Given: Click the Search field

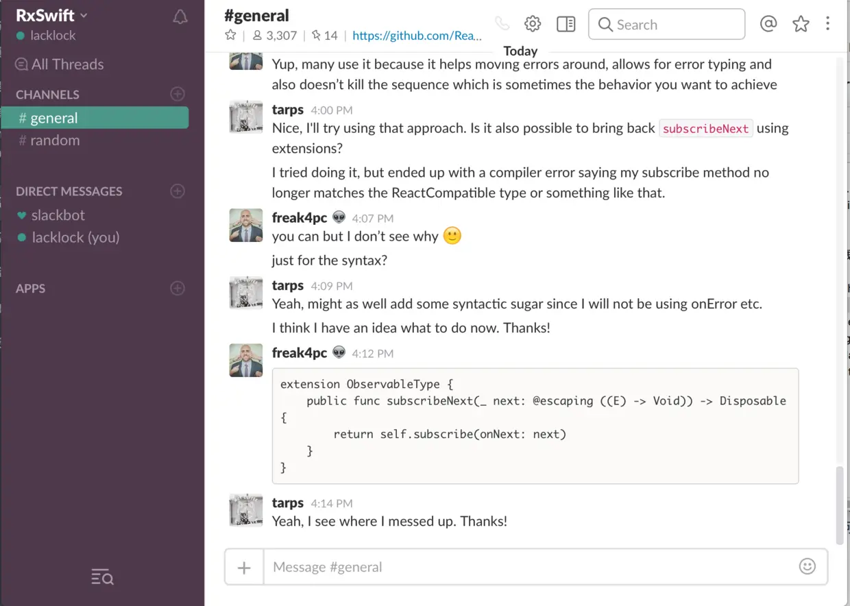Looking at the screenshot, I should [666, 25].
